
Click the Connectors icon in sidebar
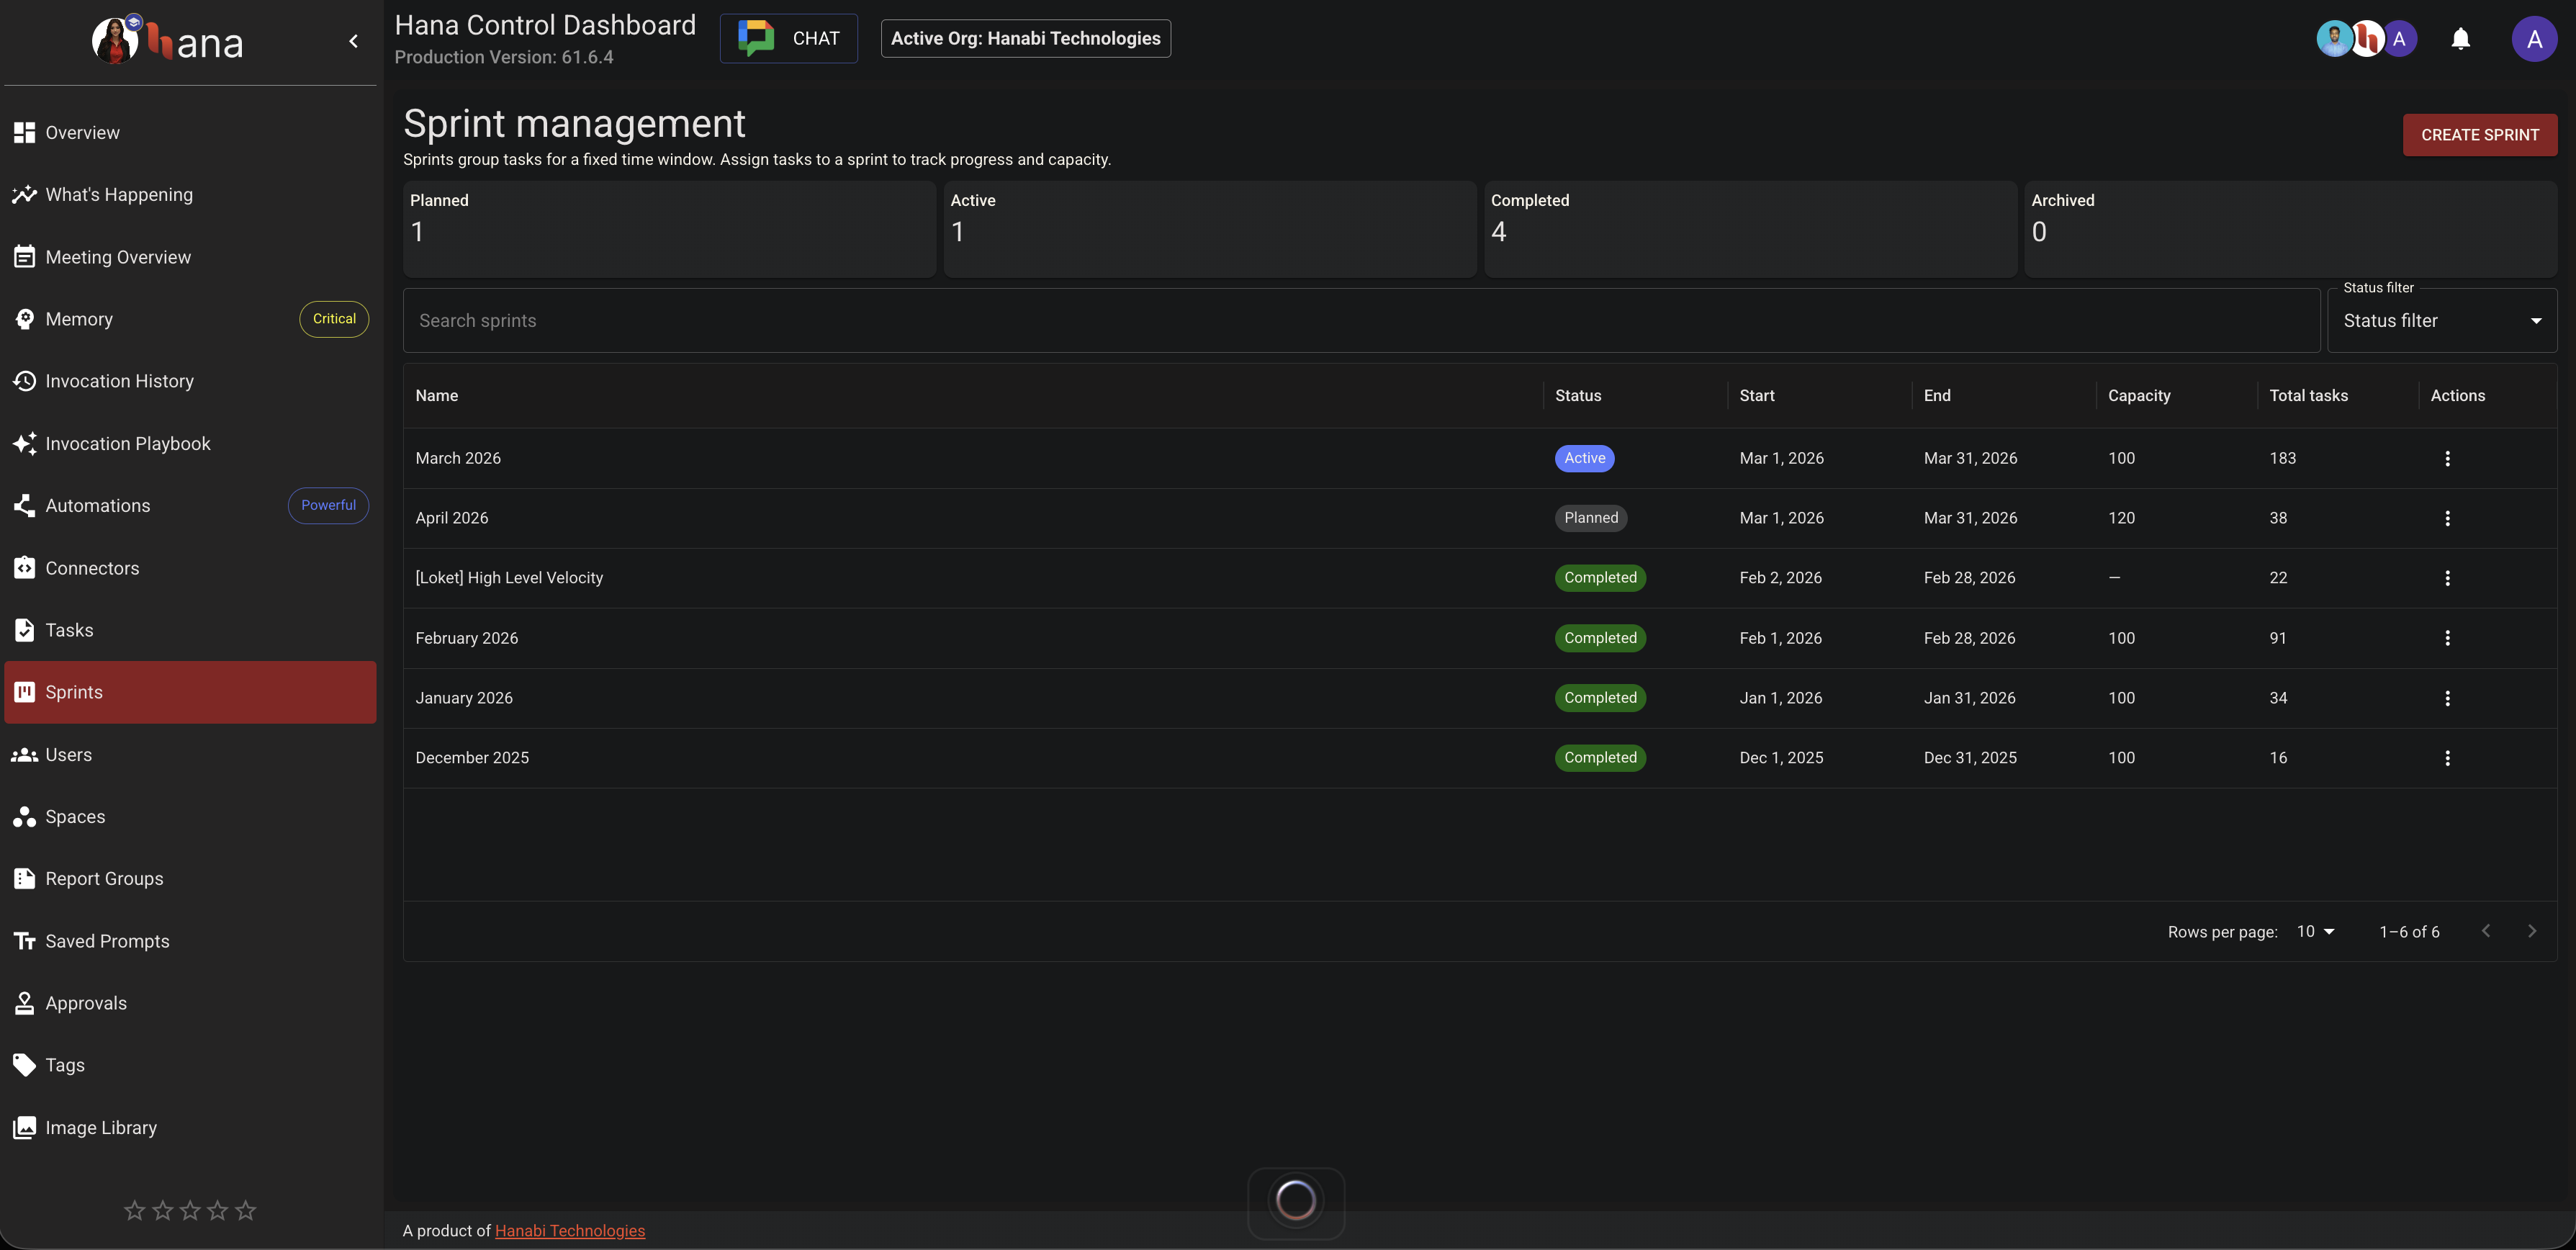(24, 568)
